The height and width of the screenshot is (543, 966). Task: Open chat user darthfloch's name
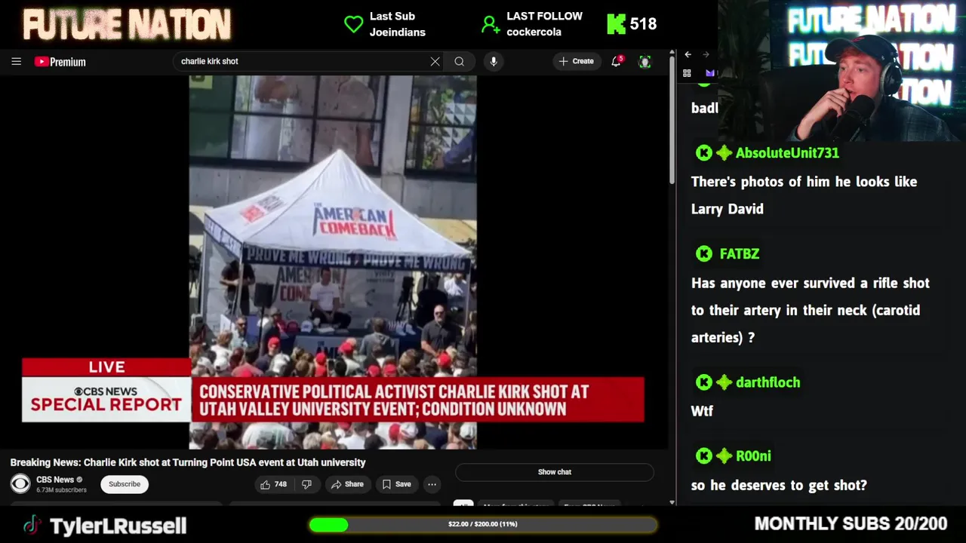pos(768,382)
